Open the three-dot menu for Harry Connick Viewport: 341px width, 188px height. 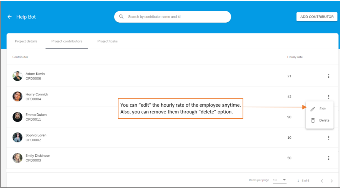coord(328,97)
